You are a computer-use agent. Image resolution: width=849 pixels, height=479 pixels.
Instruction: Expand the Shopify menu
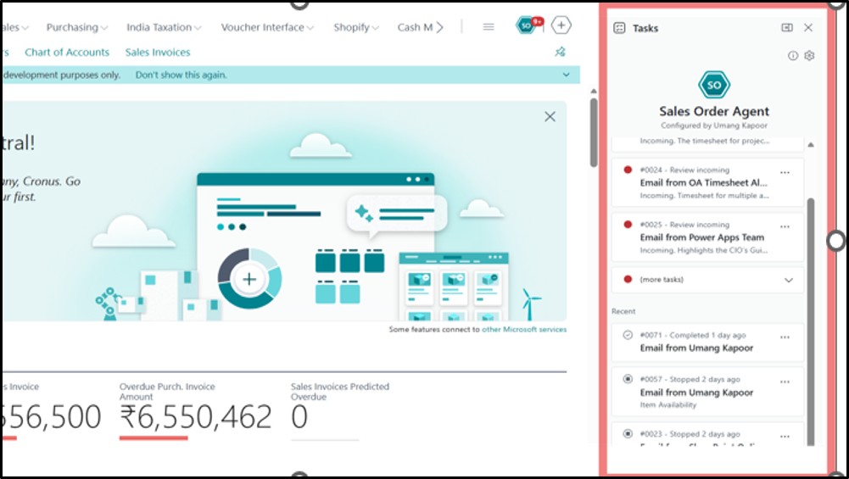[355, 27]
